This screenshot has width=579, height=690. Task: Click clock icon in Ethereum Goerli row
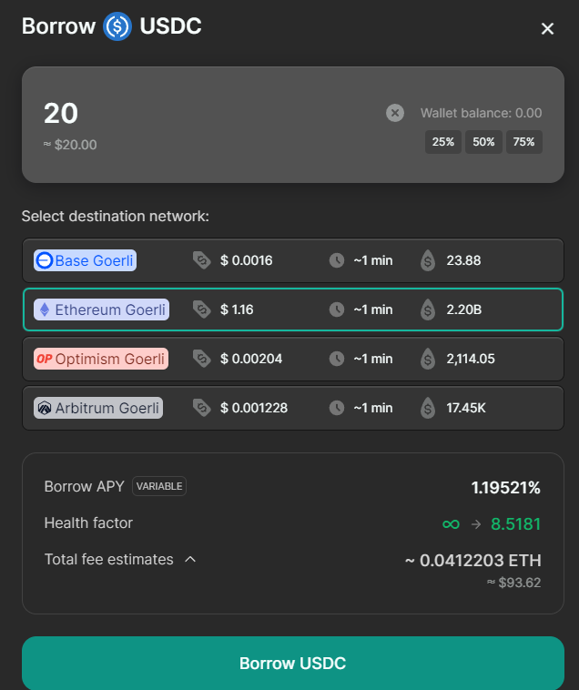[337, 309]
